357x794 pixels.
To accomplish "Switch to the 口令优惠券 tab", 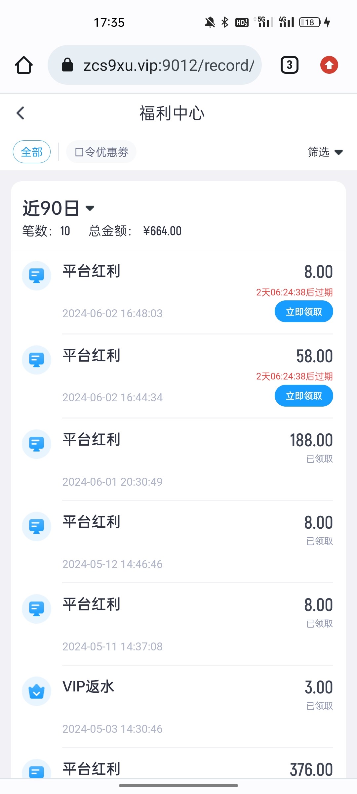I will (101, 152).
